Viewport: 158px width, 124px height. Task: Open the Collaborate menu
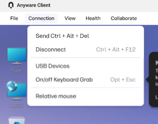point(124,18)
